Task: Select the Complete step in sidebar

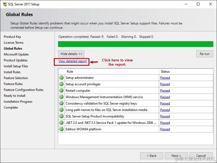Action: (x=11, y=108)
